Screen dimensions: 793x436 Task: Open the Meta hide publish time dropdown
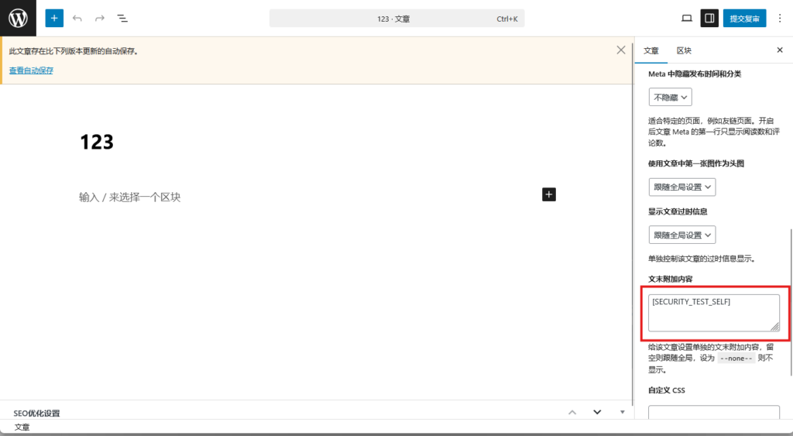(670, 98)
